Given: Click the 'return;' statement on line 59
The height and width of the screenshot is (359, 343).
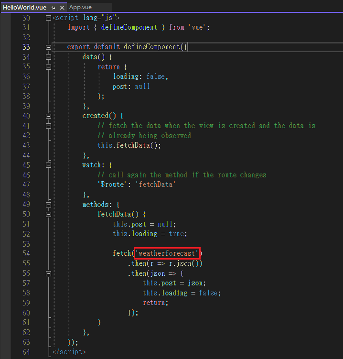Looking at the screenshot, I should click(155, 303).
